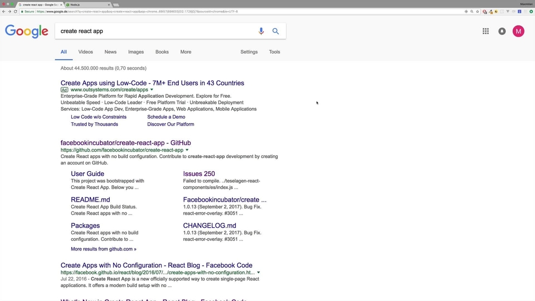This screenshot has height=301, width=535.
Task: Click the microphone voice search icon
Action: [261, 31]
